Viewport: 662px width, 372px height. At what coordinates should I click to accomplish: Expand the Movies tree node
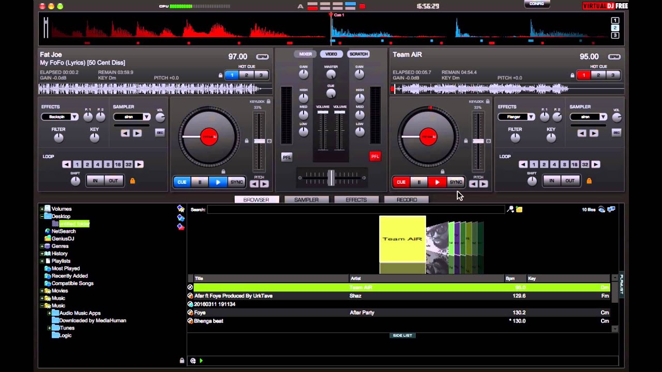[42, 291]
